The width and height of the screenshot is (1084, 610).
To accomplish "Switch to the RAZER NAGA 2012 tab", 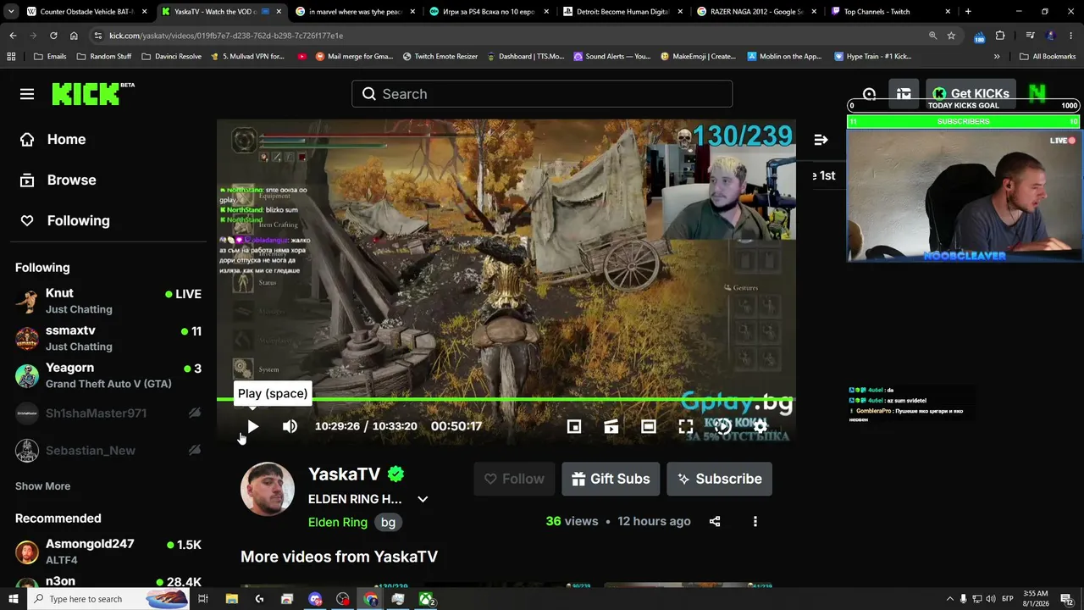I will [756, 12].
